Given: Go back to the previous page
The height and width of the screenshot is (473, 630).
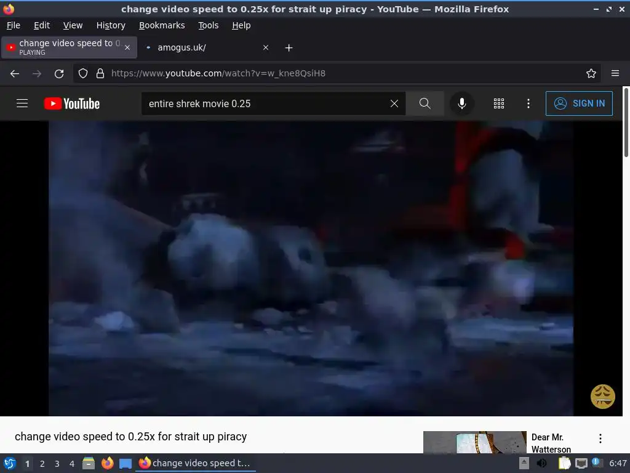Looking at the screenshot, I should pyautogui.click(x=15, y=74).
